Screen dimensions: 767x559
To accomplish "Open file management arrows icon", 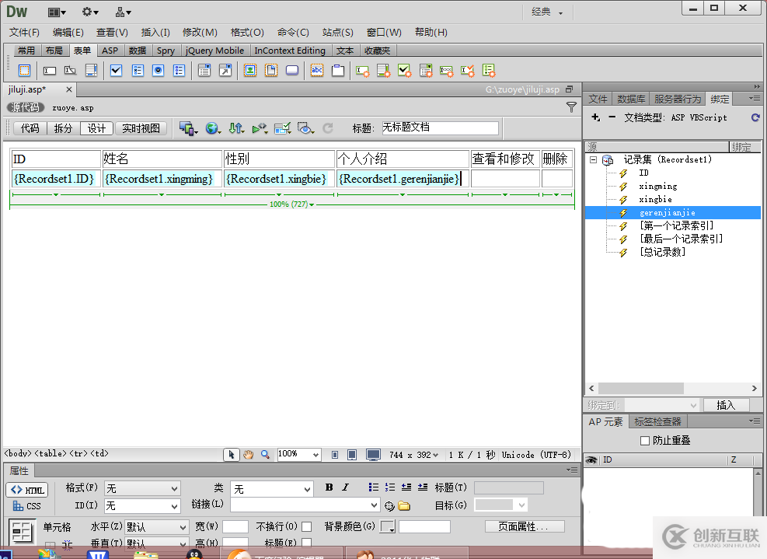I will 236,128.
